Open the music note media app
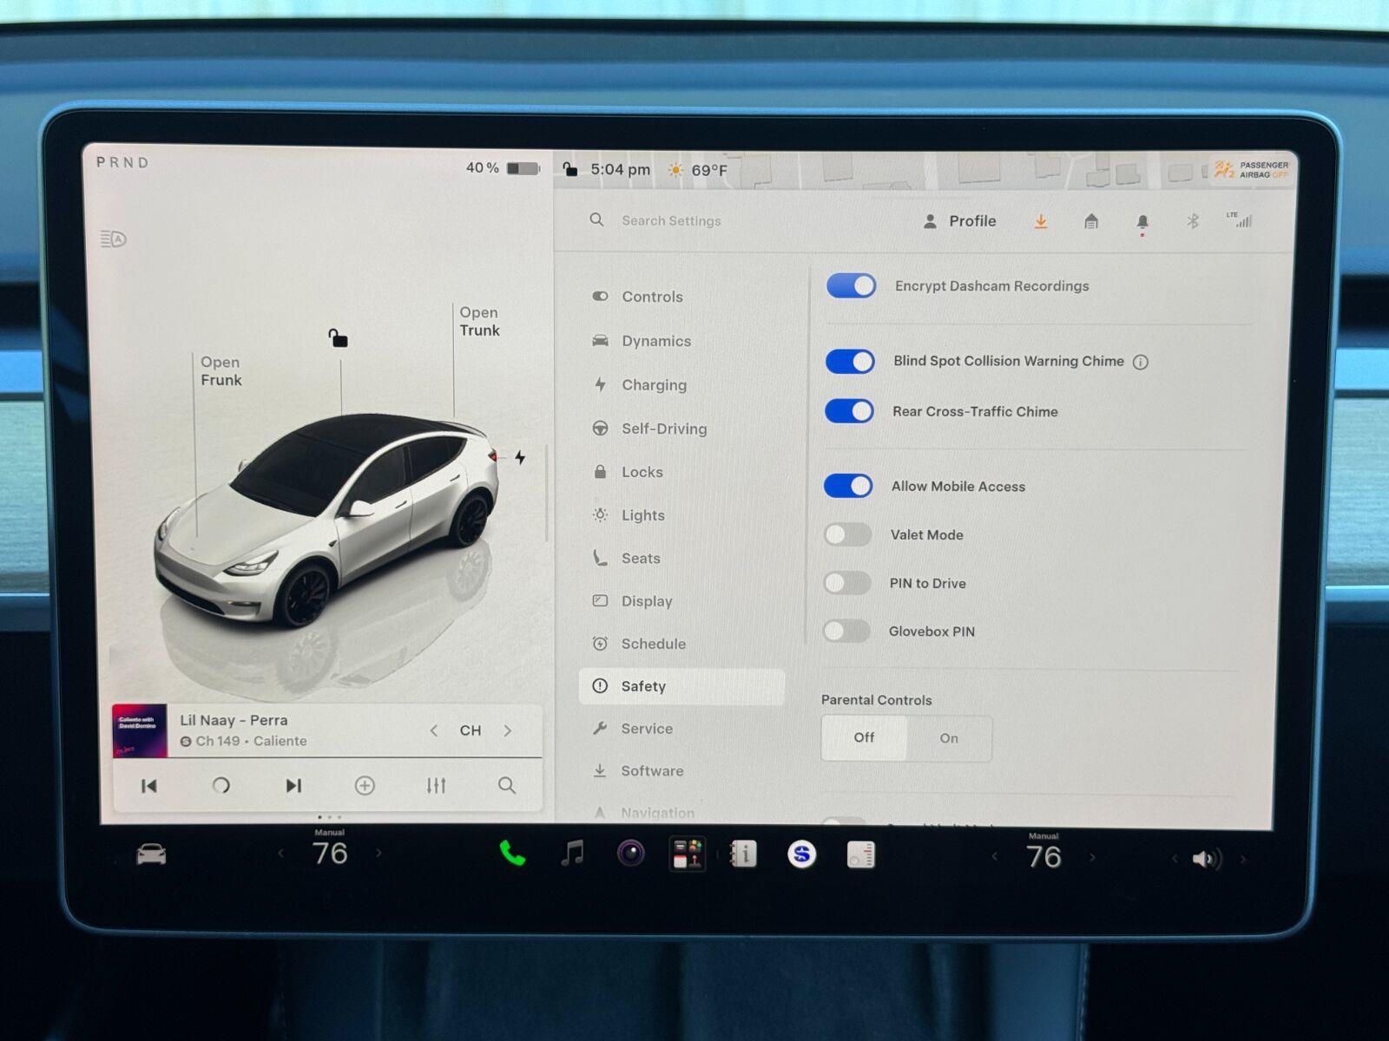Image resolution: width=1389 pixels, height=1041 pixels. click(x=572, y=854)
